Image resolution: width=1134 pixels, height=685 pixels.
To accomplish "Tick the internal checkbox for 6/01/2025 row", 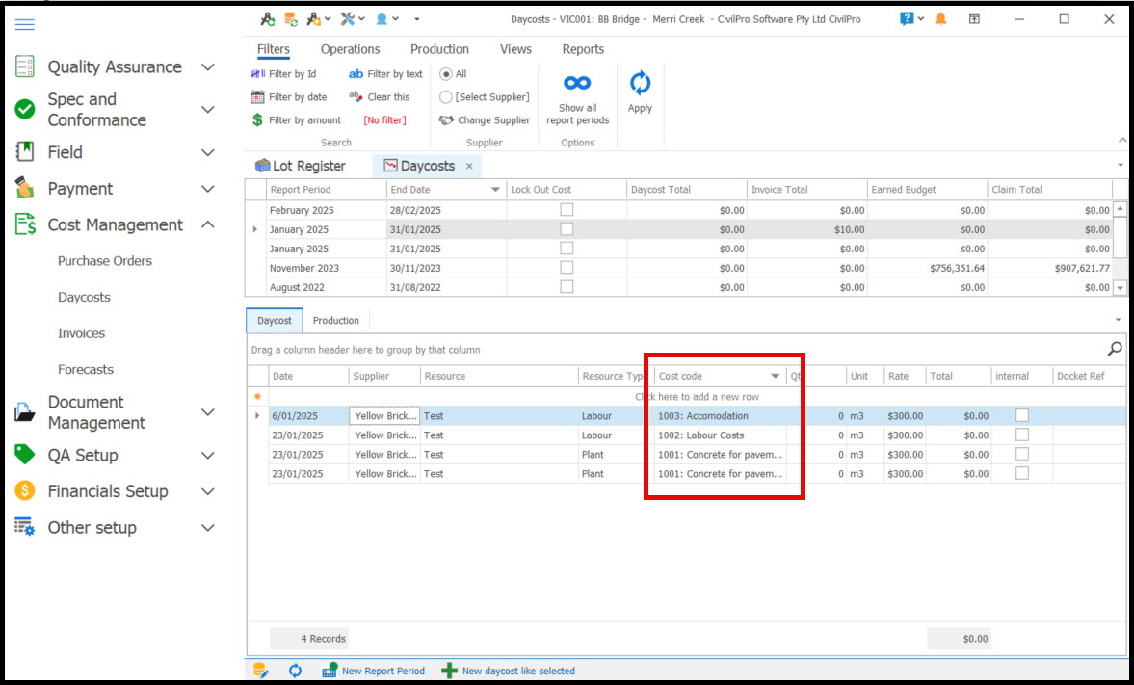I will coord(1022,415).
